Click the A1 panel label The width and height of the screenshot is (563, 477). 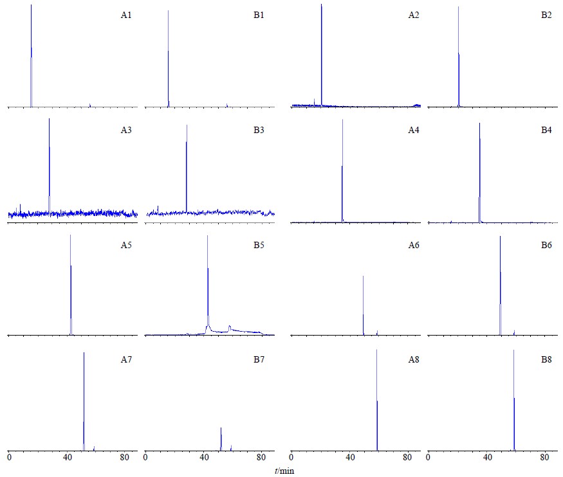coord(126,15)
